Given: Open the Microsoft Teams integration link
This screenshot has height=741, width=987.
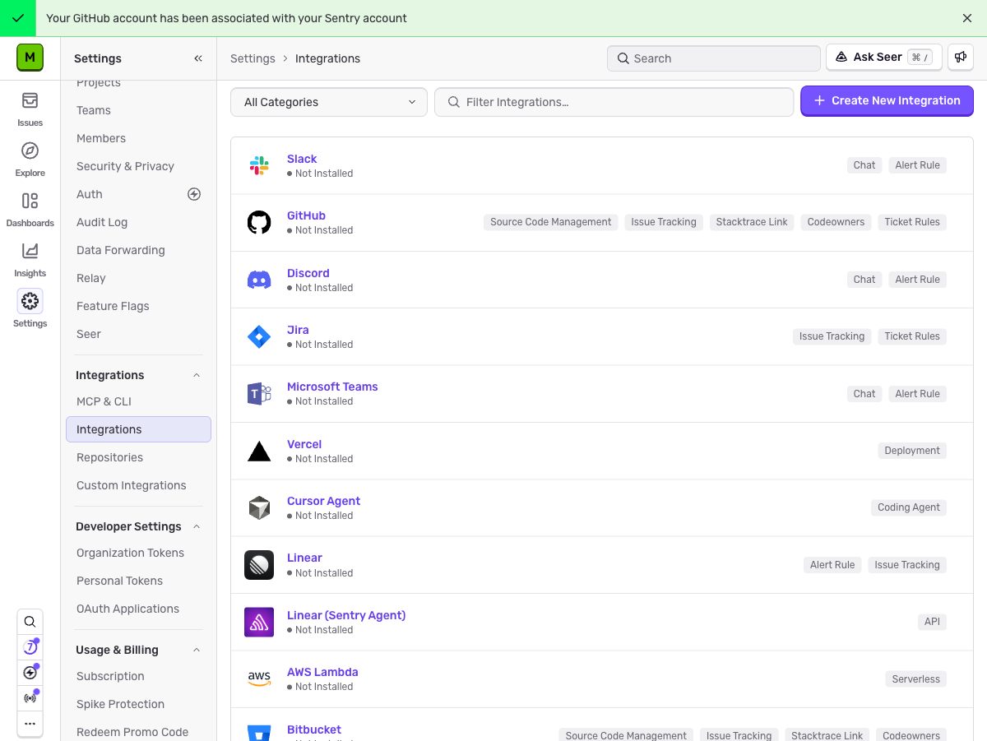Looking at the screenshot, I should click(x=332, y=387).
